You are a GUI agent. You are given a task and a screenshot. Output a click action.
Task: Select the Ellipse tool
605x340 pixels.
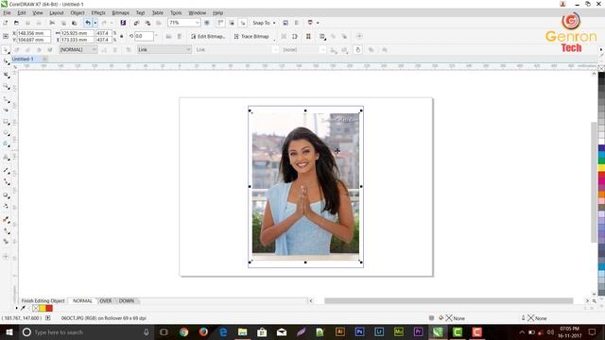pyautogui.click(x=7, y=133)
